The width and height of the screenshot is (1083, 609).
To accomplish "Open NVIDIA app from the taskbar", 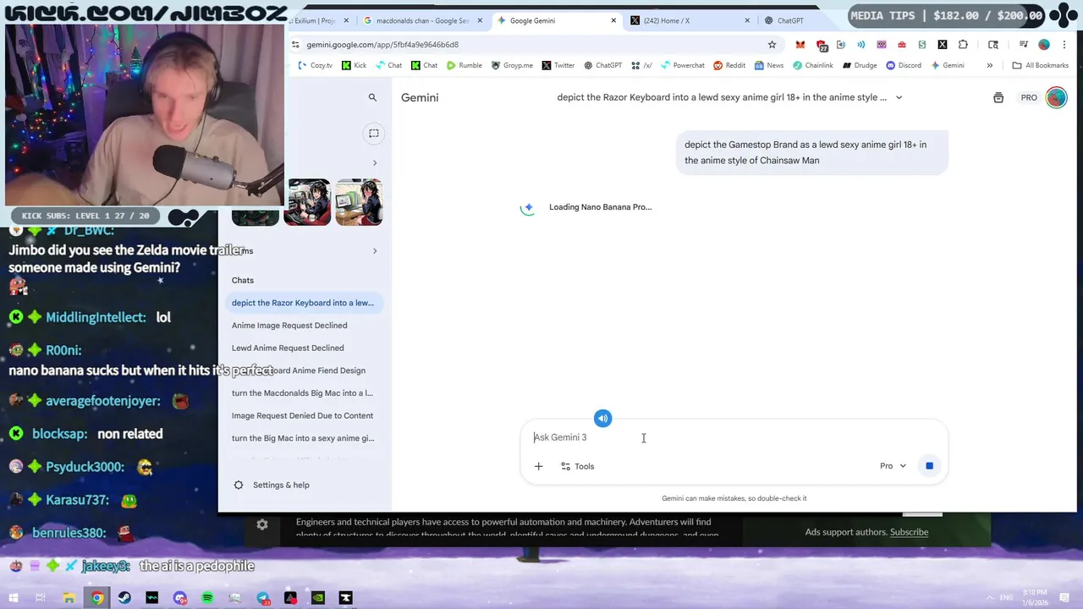I will (318, 598).
